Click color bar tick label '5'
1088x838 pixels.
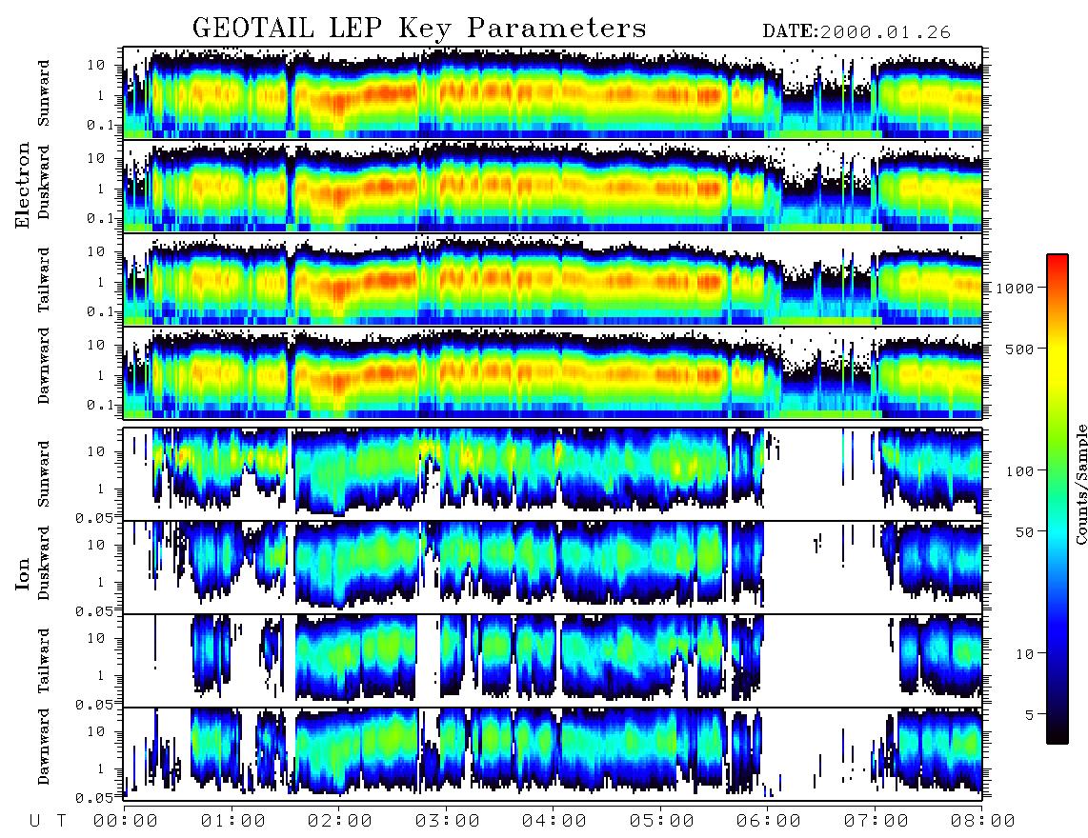point(1028,715)
